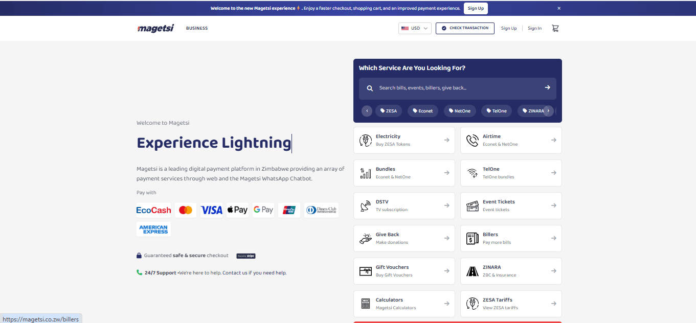
Task: Click the Airtime phone icon
Action: pyautogui.click(x=473, y=140)
